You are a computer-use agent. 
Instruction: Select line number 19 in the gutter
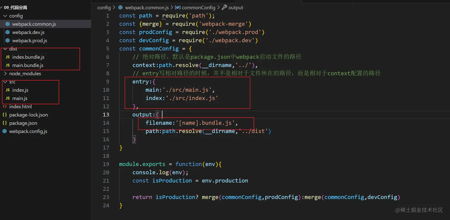[106, 164]
